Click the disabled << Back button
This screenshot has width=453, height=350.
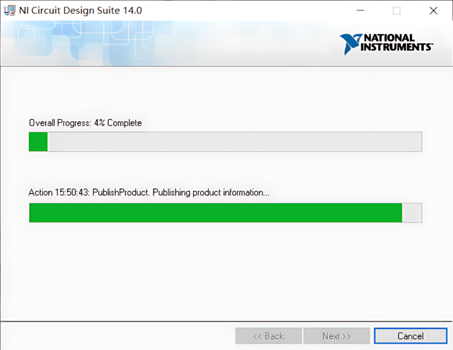[268, 336]
